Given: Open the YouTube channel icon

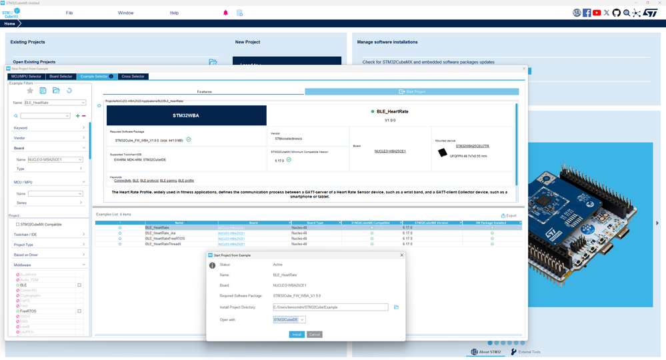Looking at the screenshot, I should tap(597, 13).
